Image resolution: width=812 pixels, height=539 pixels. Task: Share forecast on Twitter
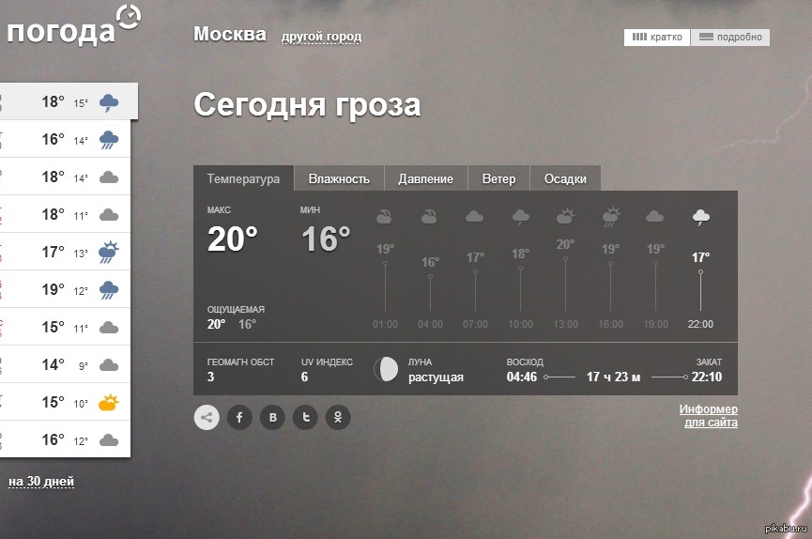(x=305, y=417)
